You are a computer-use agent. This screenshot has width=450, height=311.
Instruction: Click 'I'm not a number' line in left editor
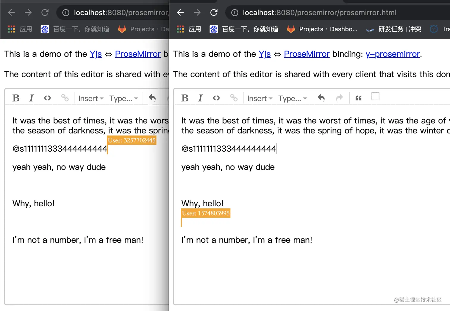[78, 240]
